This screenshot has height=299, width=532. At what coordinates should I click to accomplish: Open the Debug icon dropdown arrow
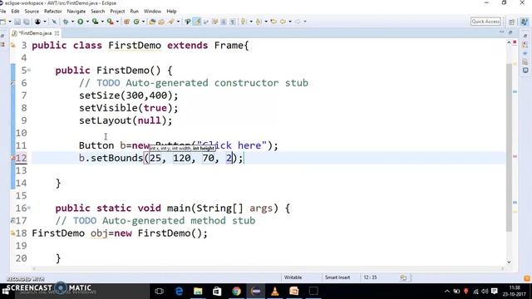click(72, 22)
